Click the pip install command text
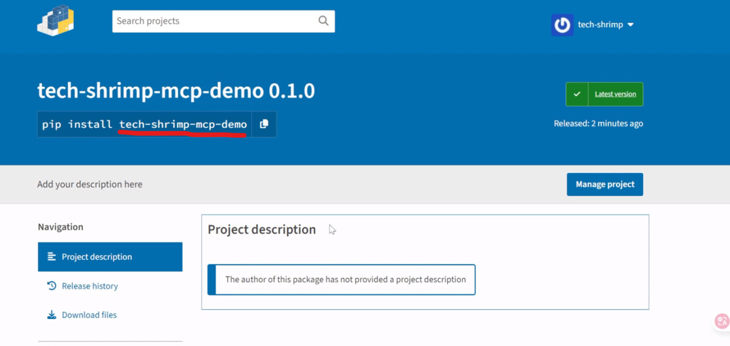 click(144, 124)
